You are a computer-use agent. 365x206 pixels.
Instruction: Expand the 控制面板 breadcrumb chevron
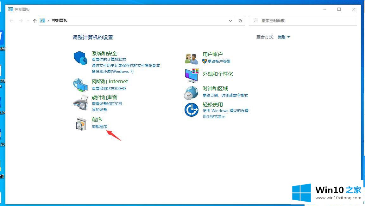pos(48,21)
